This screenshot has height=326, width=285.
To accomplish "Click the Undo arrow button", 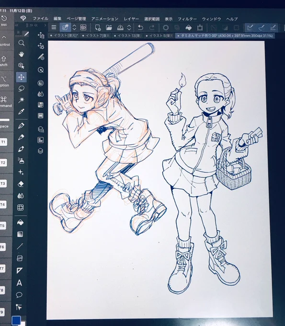I will point(141,27).
